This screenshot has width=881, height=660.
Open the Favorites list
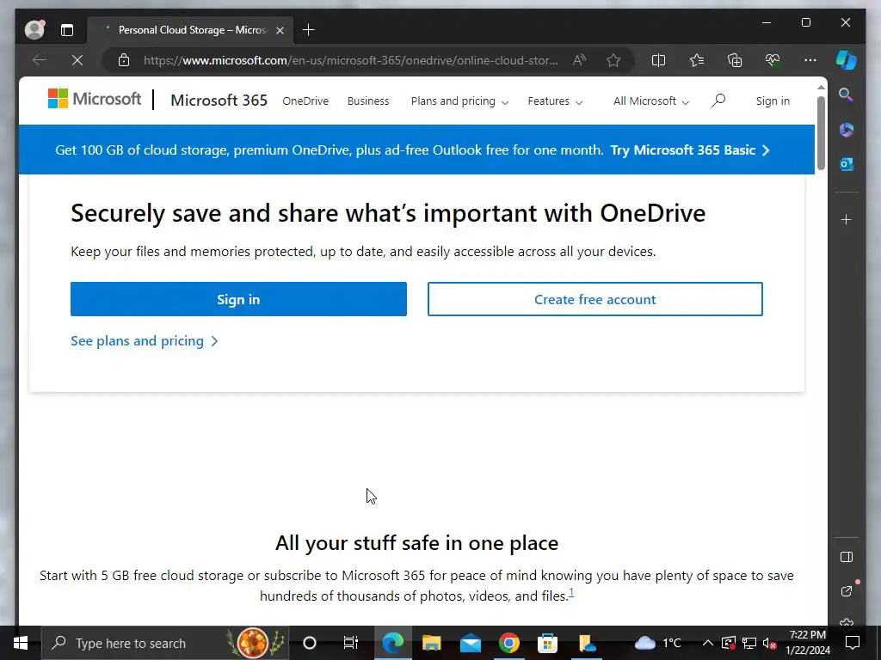coord(697,60)
